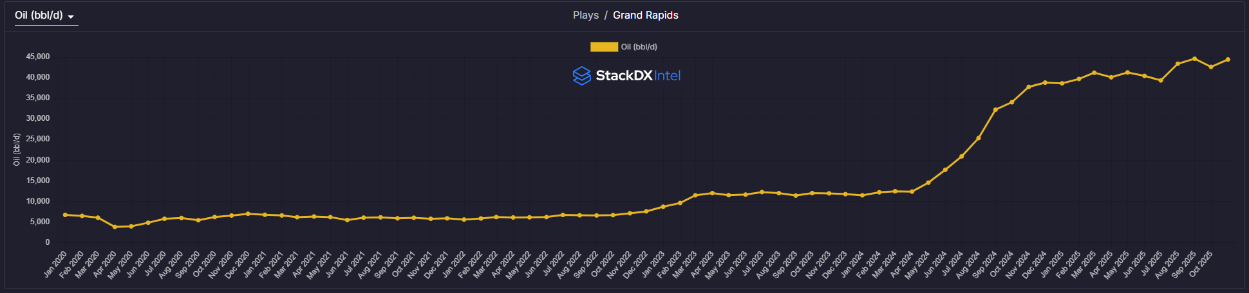Toggle the Oil (bbl/d) legend label
Viewport: 1249px width, 293px height.
click(x=639, y=47)
